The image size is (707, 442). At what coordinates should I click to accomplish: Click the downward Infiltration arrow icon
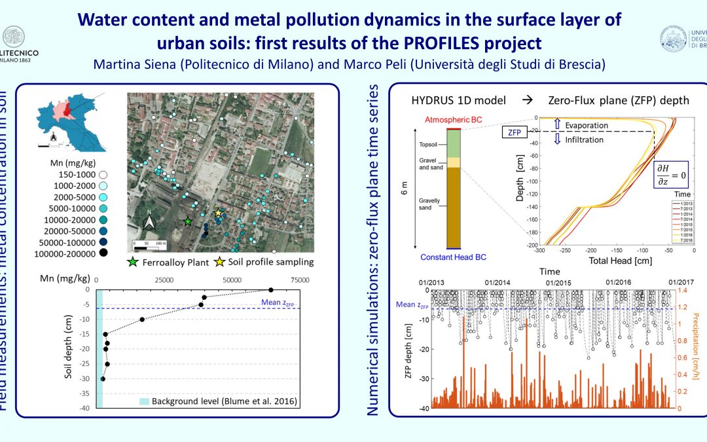(557, 139)
